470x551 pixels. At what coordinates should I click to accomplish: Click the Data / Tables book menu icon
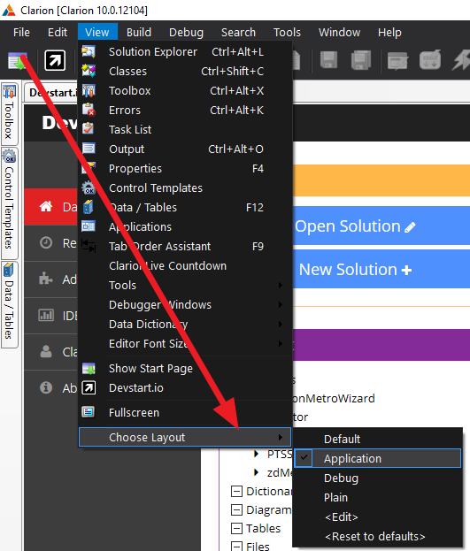[88, 207]
